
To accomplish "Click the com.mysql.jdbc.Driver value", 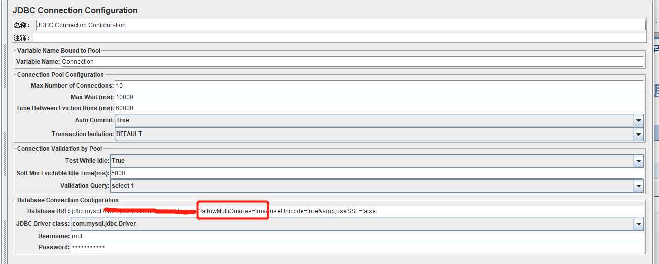I will click(104, 224).
